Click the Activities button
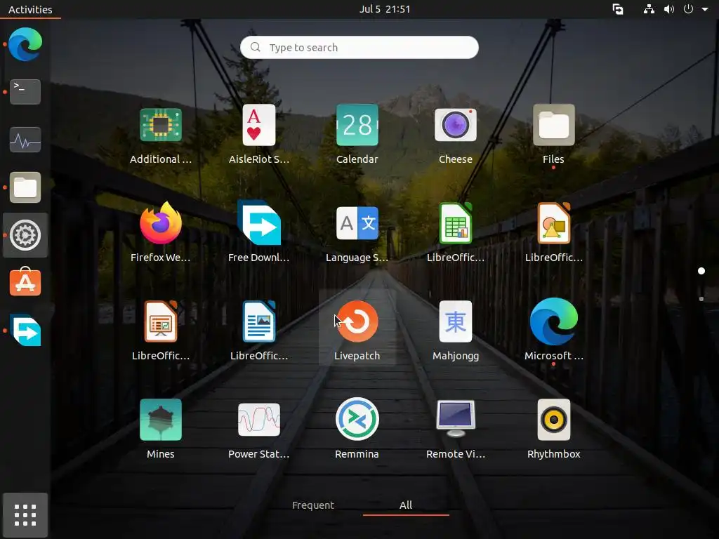 click(x=30, y=9)
